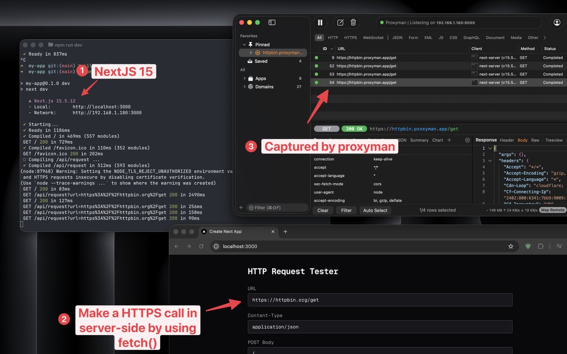Click the ID column sort arrow
Screen dimensions: 567x354
(331, 48)
